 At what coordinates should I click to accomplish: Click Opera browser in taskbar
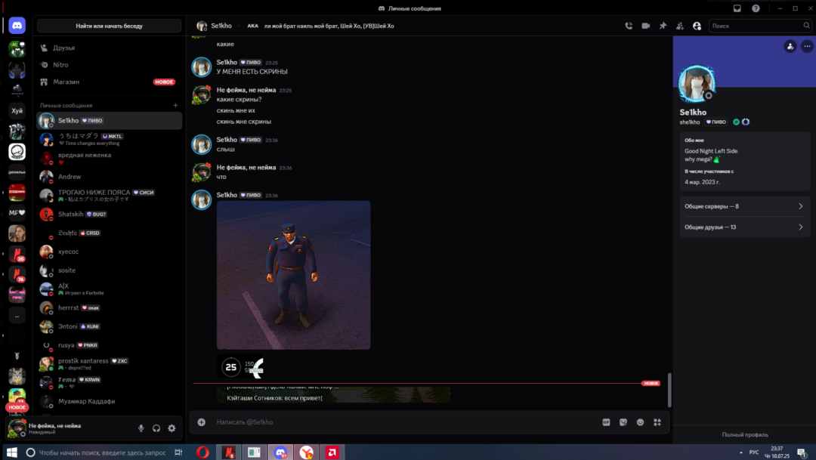point(203,452)
